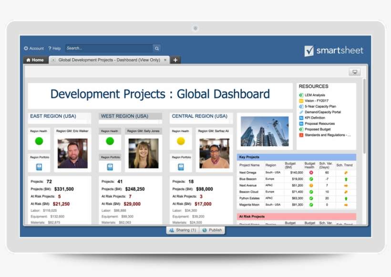391x277 pixels.
Task: Open the Standards and Regulations resource icon
Action: [301, 135]
